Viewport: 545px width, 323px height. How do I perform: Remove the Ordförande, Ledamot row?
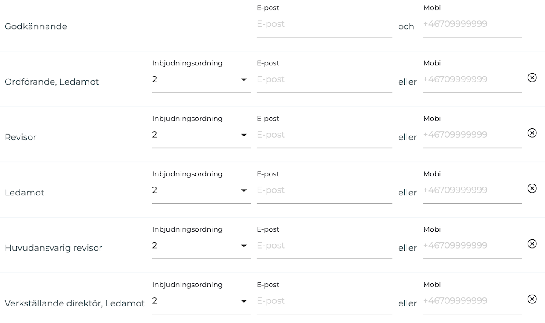coord(532,77)
